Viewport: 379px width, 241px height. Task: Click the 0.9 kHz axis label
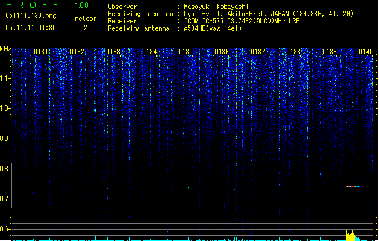(5, 139)
